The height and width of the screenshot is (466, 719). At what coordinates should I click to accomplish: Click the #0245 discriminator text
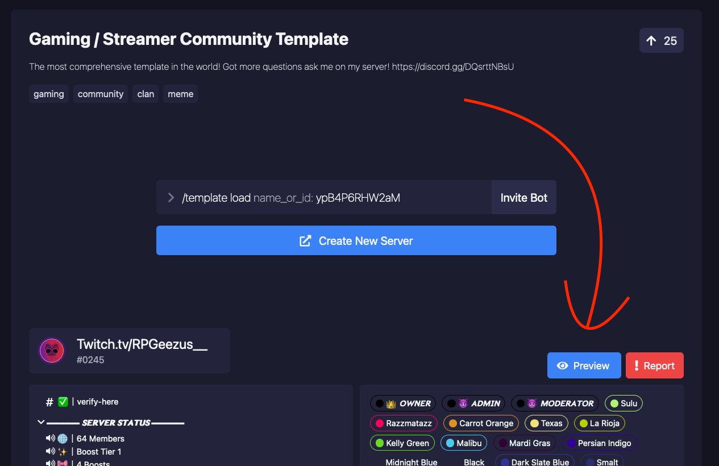pos(90,360)
